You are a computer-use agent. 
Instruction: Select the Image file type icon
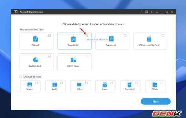coord(30,85)
